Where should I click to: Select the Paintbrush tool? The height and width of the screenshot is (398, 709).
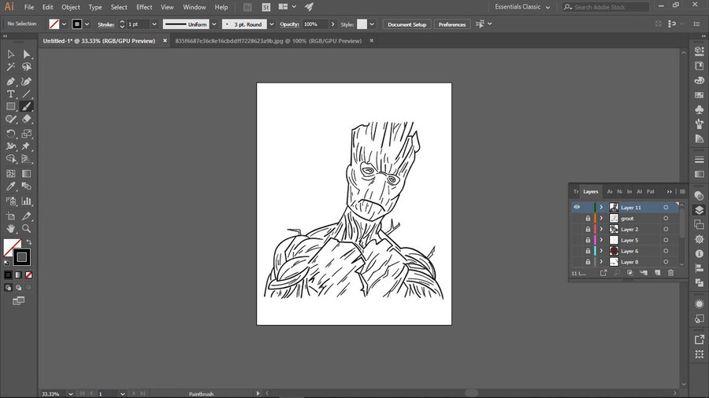[27, 106]
